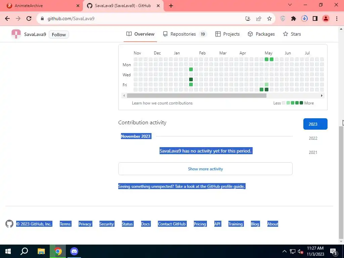Switch to the AnimateArchive tab
The width and height of the screenshot is (344, 258).
coord(41,6)
